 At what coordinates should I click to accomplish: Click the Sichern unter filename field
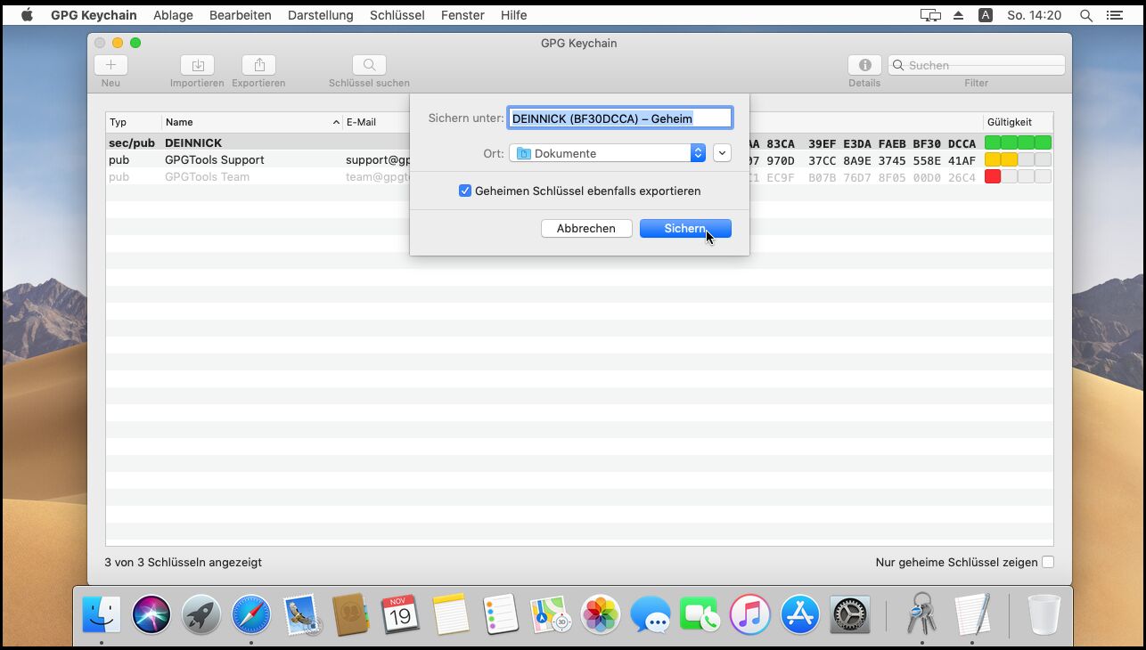(620, 118)
